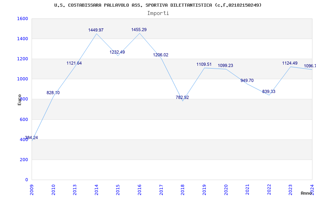Click the 2020 x-axis year label
This screenshot has height=197, width=316.
[226, 190]
